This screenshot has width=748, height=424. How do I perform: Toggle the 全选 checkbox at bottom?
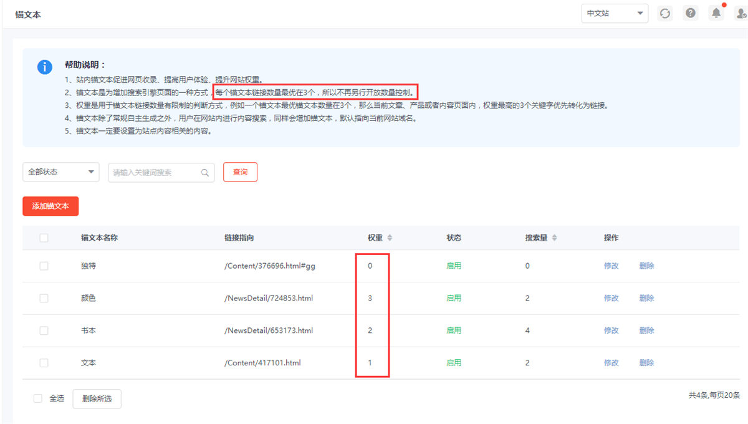point(38,398)
